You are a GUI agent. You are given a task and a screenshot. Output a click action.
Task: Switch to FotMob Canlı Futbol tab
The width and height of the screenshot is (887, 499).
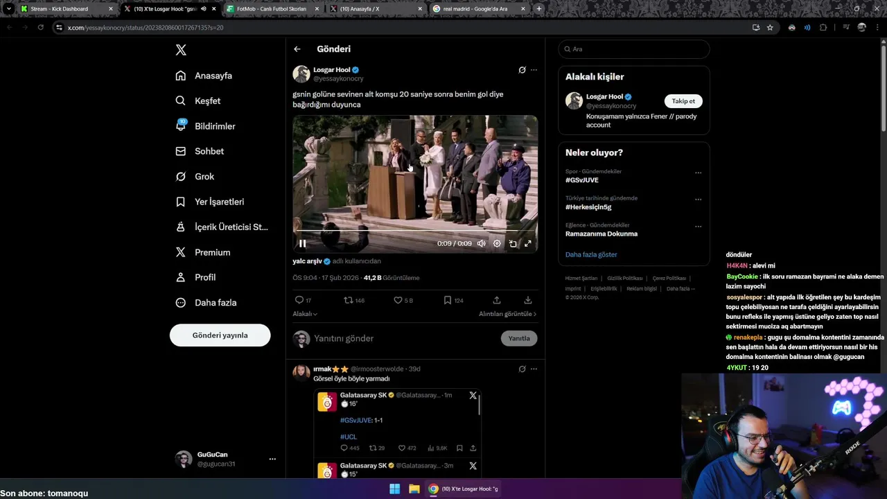point(274,9)
